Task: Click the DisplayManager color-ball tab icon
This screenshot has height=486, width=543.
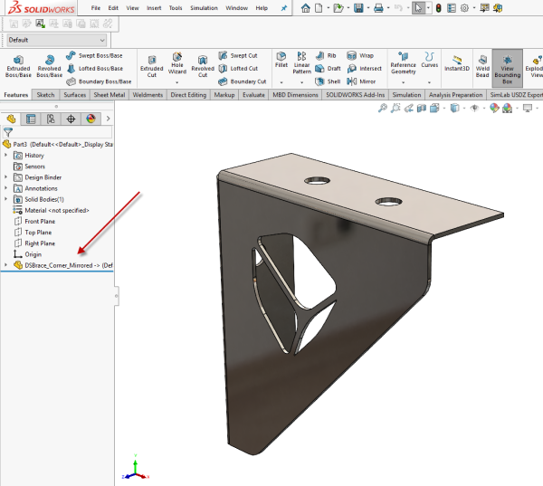Action: click(x=90, y=119)
